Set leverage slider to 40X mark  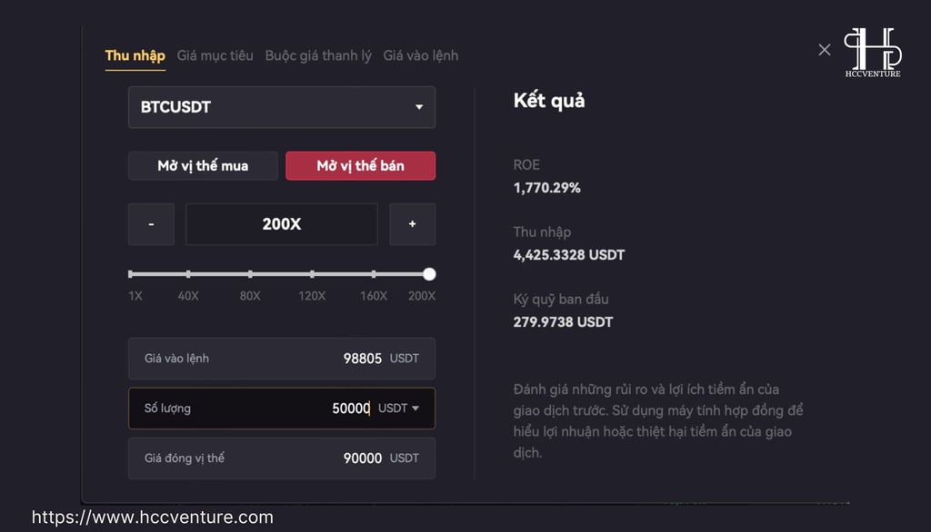click(x=188, y=274)
